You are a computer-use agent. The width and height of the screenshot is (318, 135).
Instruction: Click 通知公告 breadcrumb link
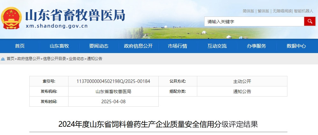coord(95,59)
